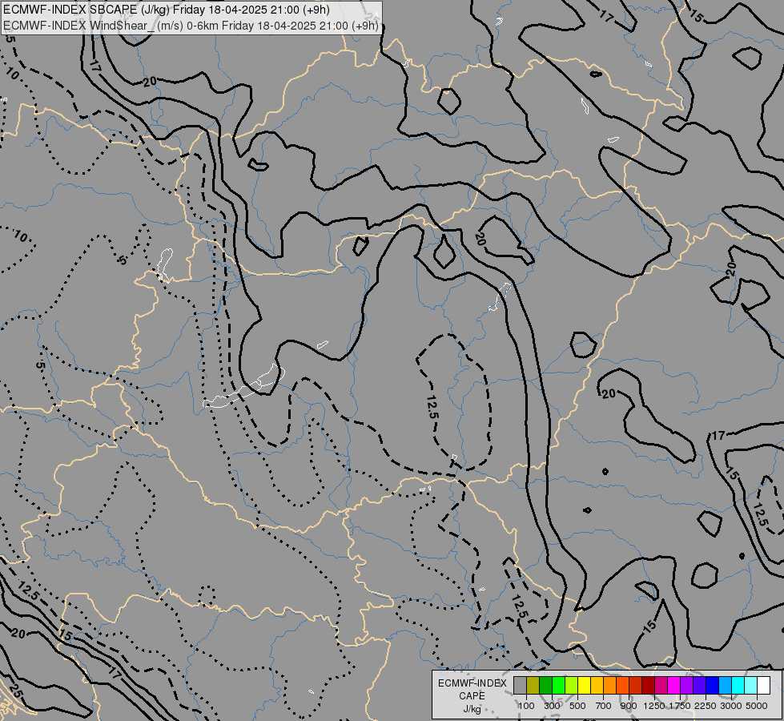Click the CAPE word in the legend
The height and width of the screenshot is (721, 784).
click(472, 696)
